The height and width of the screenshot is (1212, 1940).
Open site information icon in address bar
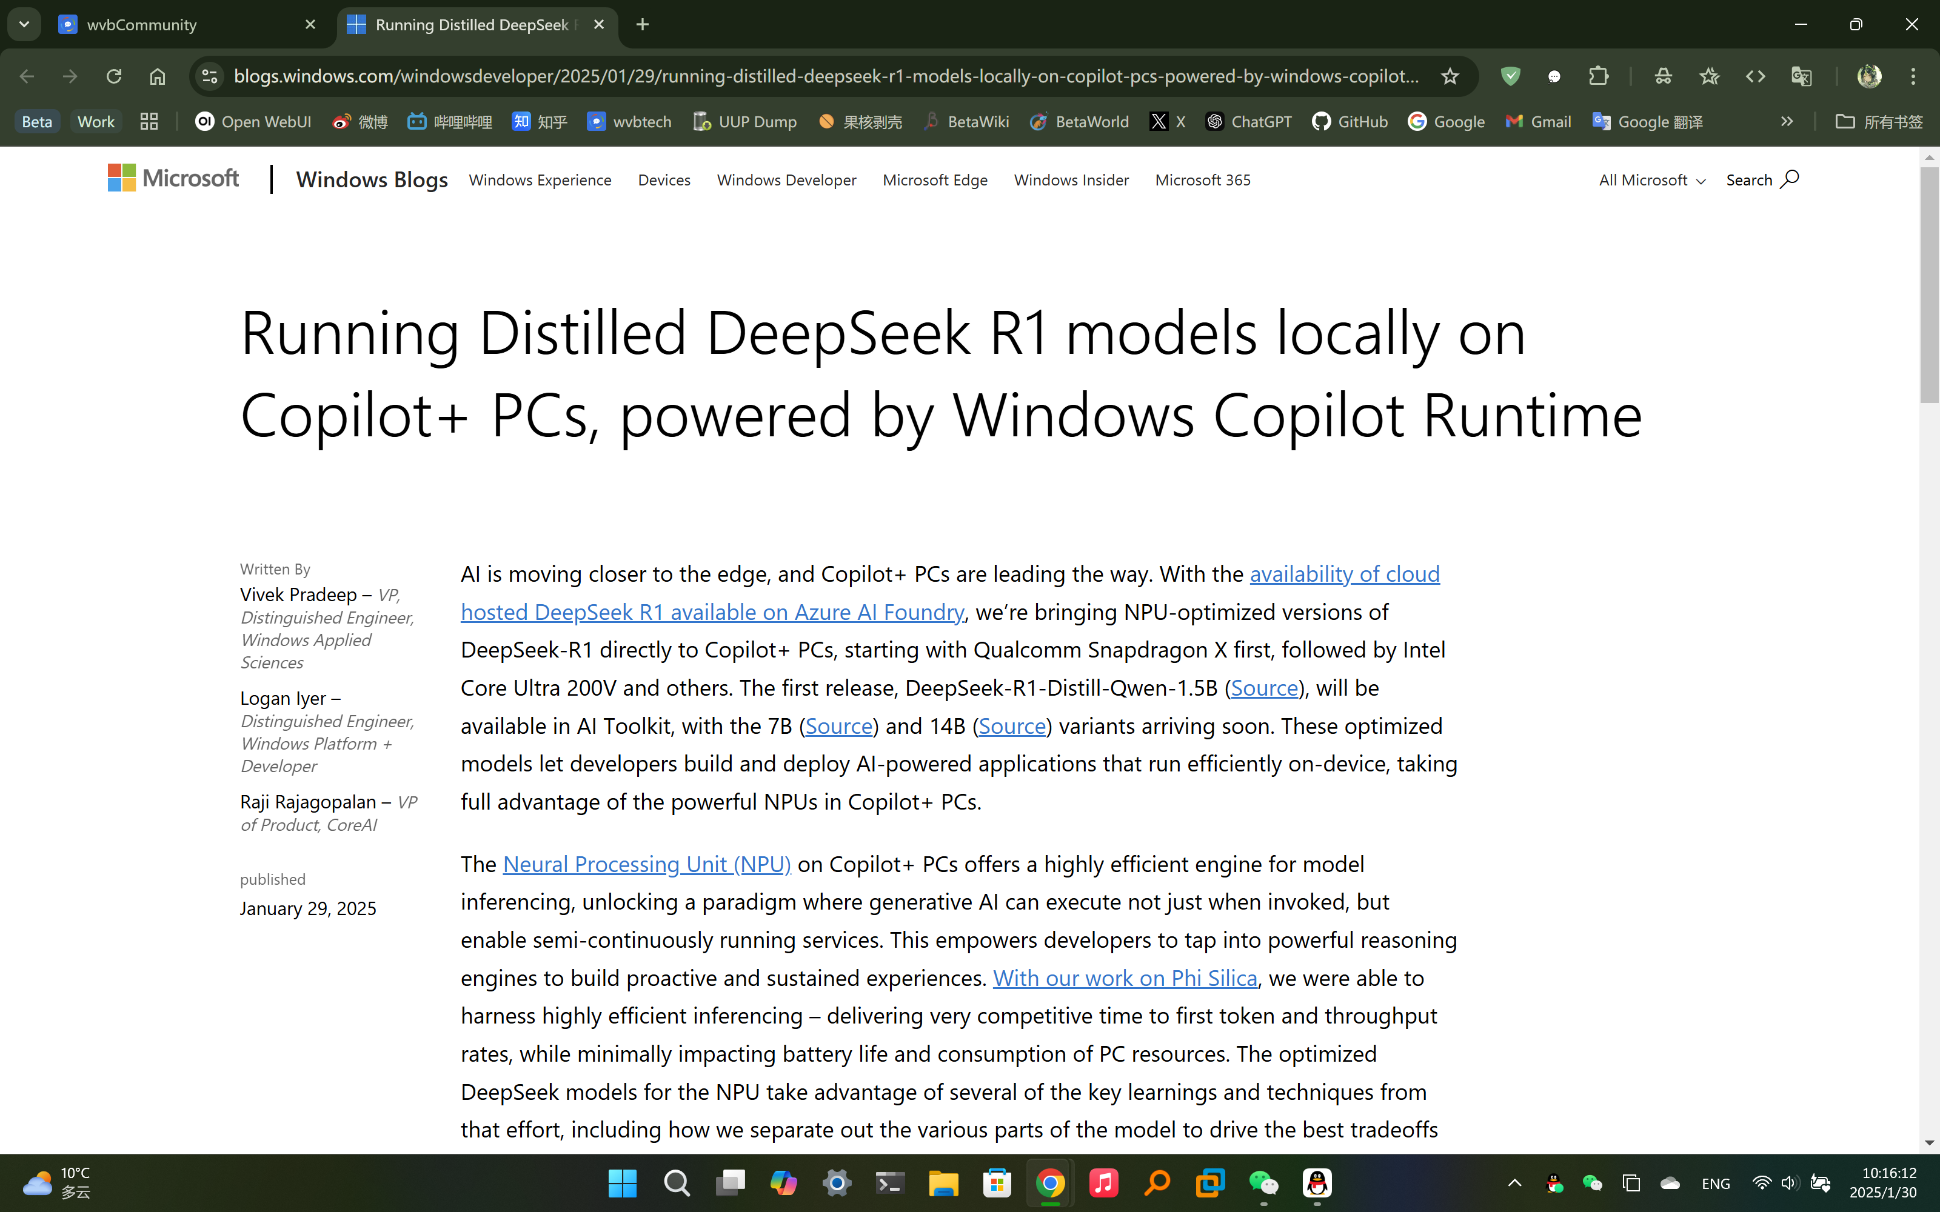[209, 76]
